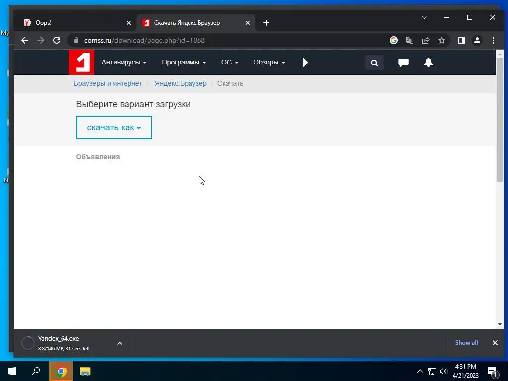The image size is (508, 381).
Task: Open the browser side panel icon
Action: (x=461, y=40)
